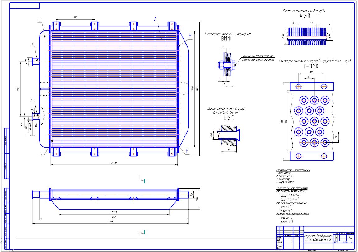Image resolution: width=358 pixels, height=252 pixels.
Task: Click the heading 'Закрепление концов труб'
Action: [226, 108]
